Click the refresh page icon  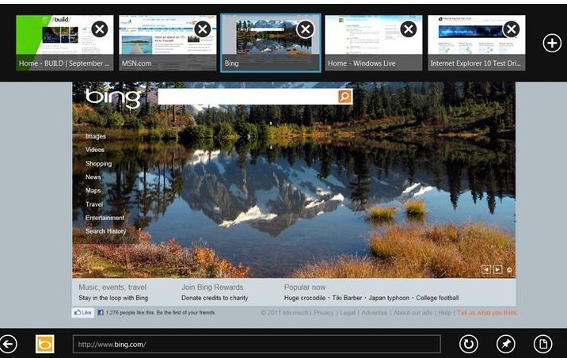click(x=469, y=344)
